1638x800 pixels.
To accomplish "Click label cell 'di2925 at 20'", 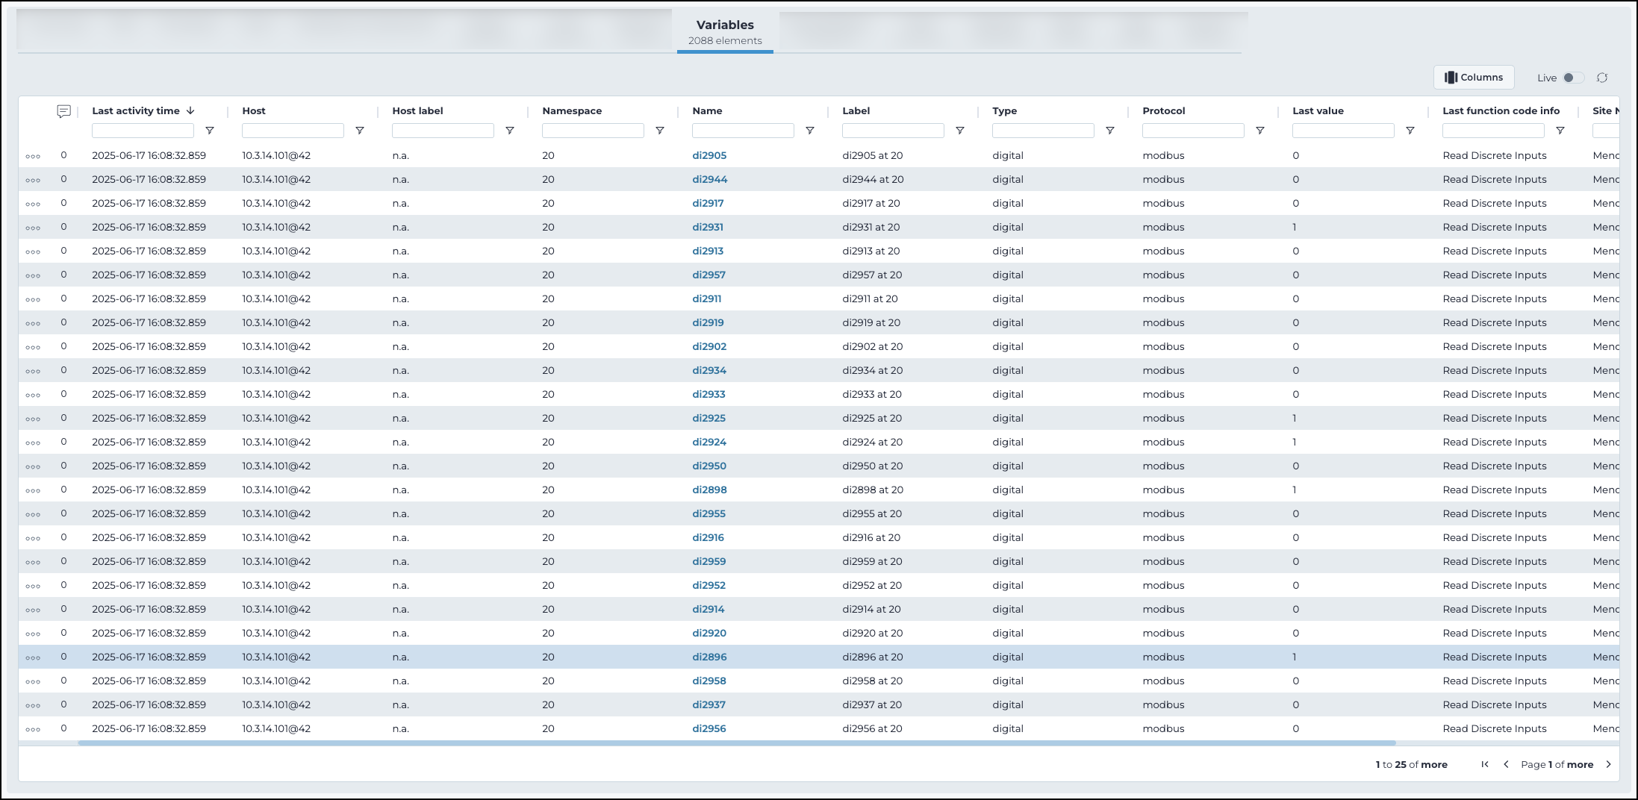I will (872, 418).
